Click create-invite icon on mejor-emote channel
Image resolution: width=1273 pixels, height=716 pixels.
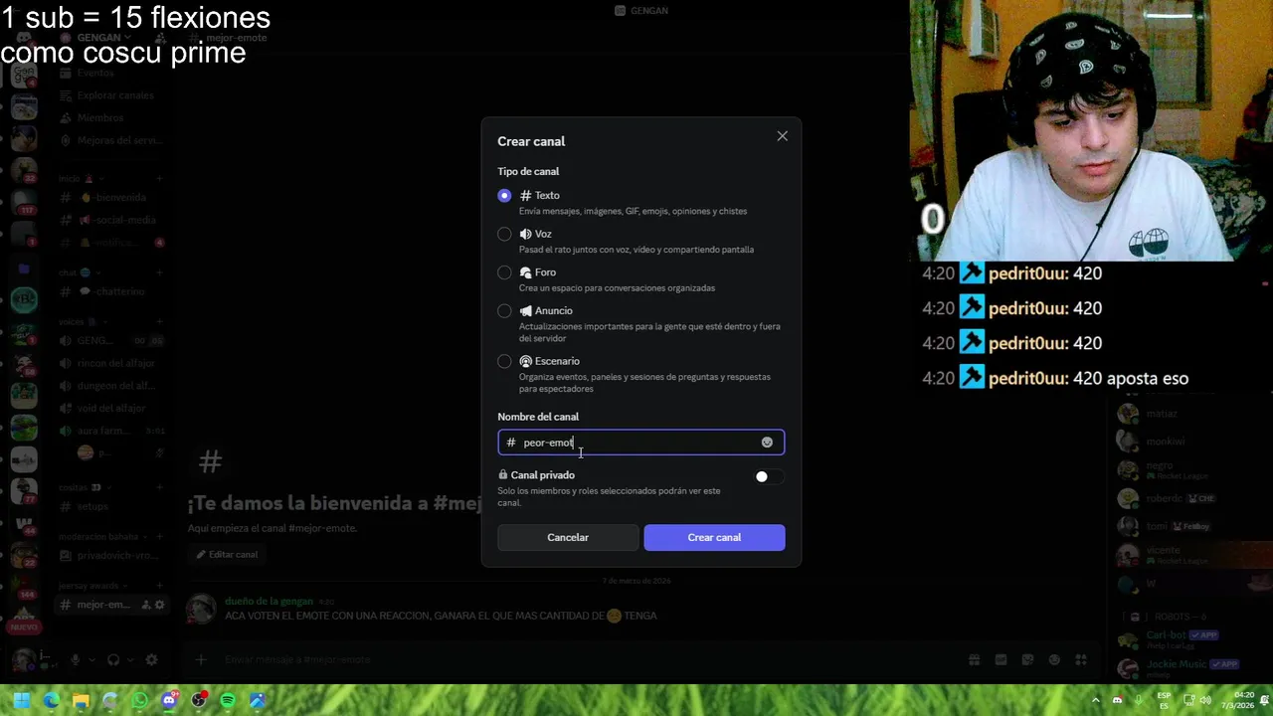(145, 605)
